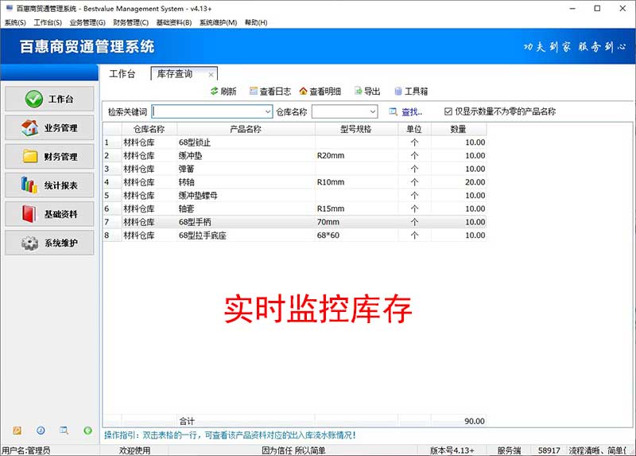Select the 转轴 product row
636x456 pixels.
pos(294,182)
